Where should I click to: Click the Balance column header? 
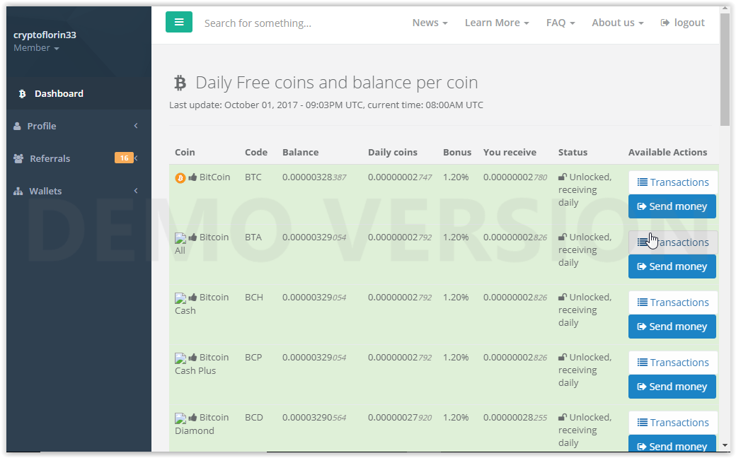[300, 153]
